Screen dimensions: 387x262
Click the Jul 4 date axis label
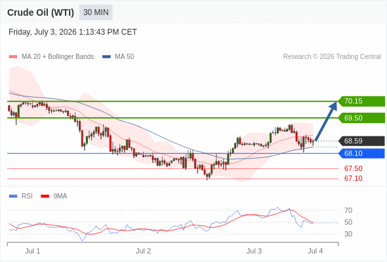(x=316, y=251)
